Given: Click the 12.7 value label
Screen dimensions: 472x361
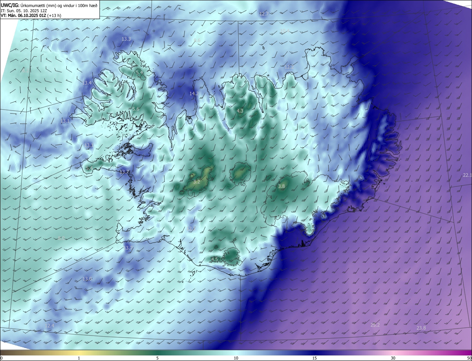Looking at the screenshot, I should 264,14.
